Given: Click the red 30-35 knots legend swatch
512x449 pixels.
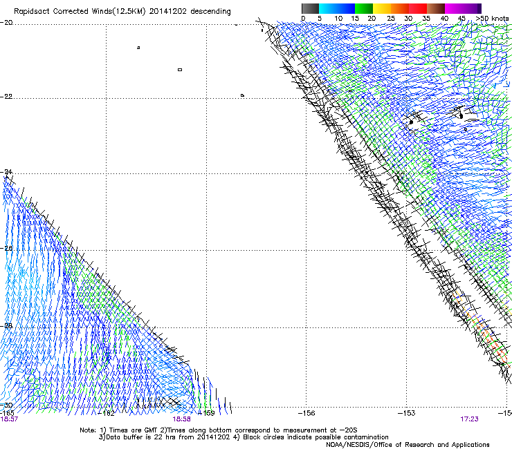Looking at the screenshot, I should (x=418, y=8).
